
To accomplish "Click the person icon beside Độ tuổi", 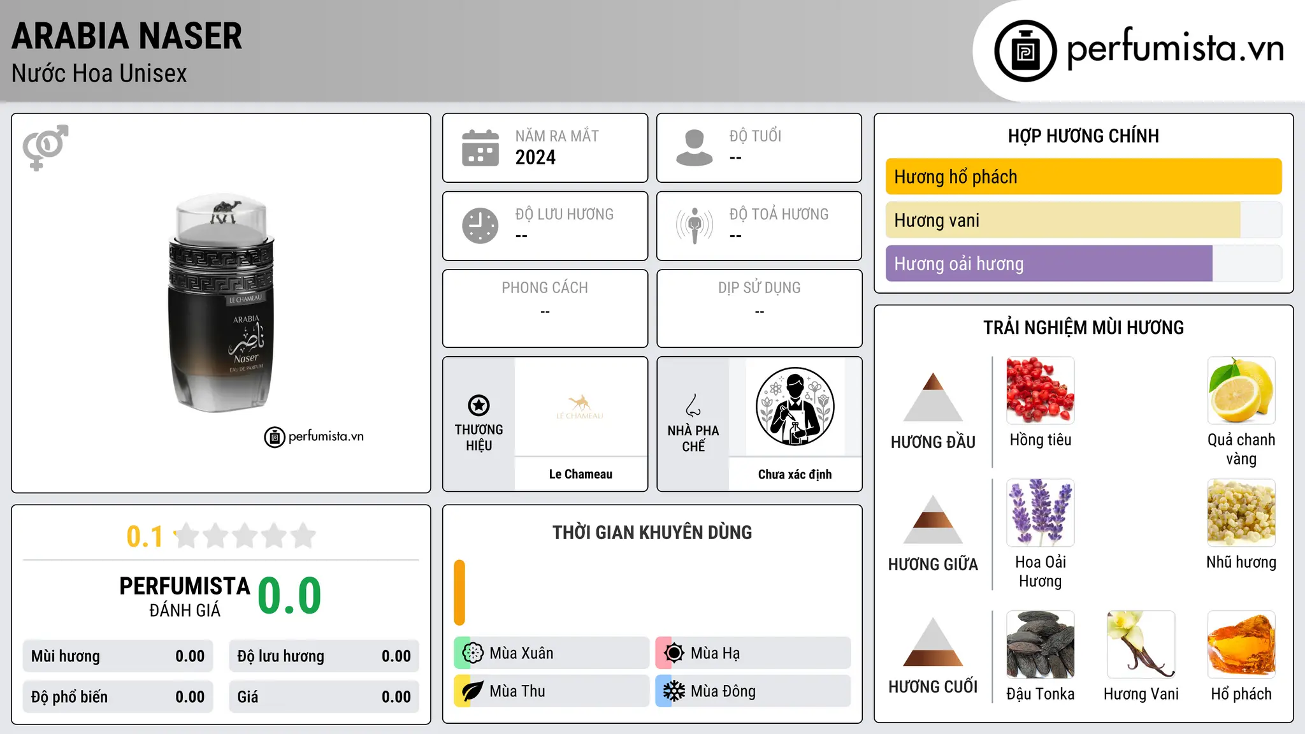I will click(x=694, y=148).
